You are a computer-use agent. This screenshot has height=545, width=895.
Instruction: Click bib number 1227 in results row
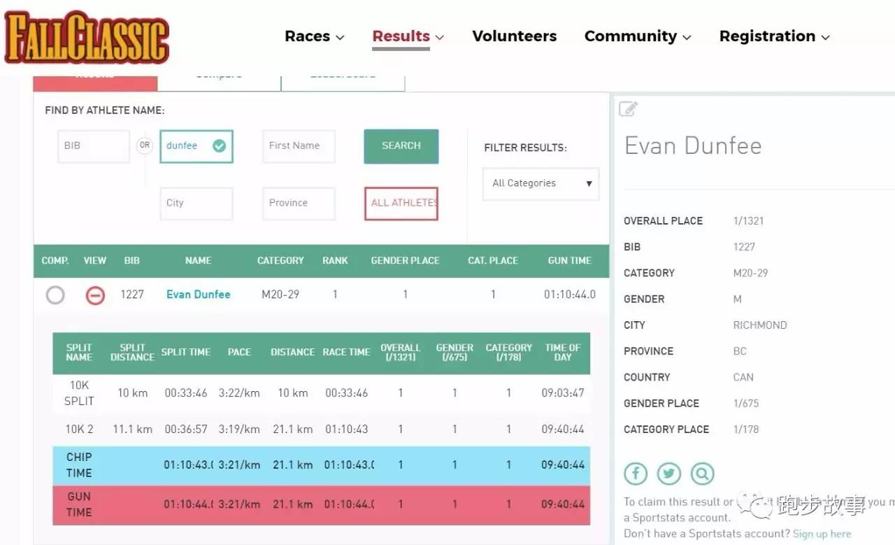(x=132, y=295)
